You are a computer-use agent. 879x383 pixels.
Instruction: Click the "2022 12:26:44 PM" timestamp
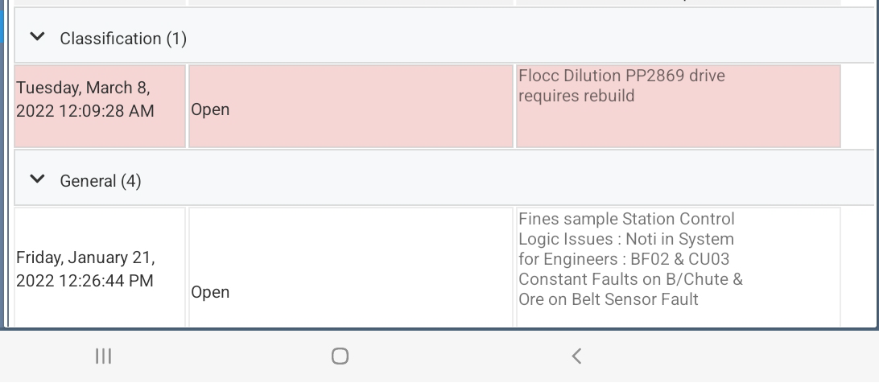[85, 281]
